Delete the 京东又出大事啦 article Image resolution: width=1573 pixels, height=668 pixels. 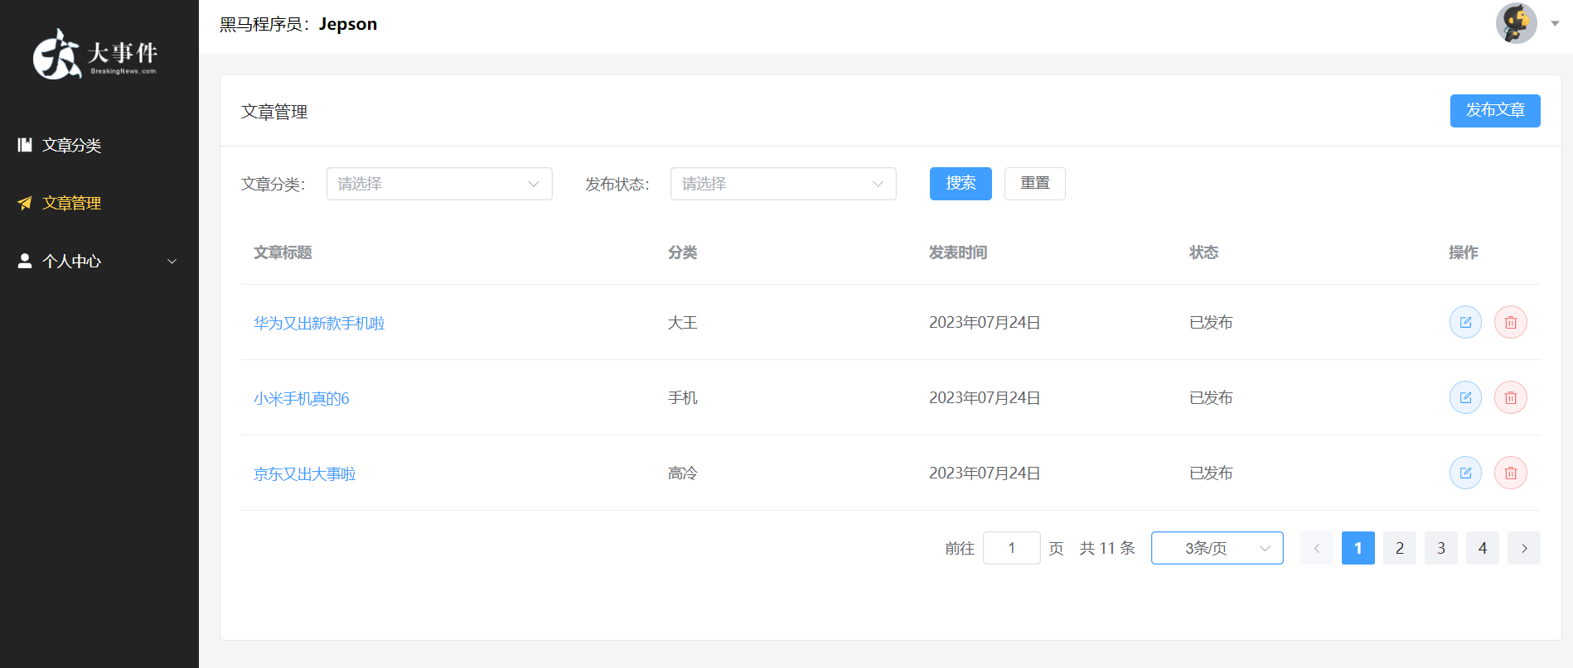pyautogui.click(x=1510, y=473)
